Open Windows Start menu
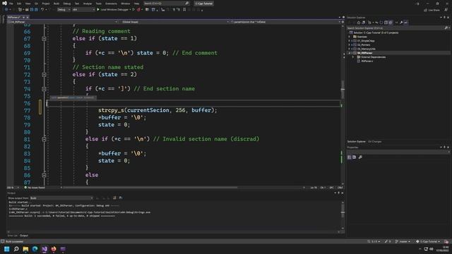This screenshot has height=254, width=452. 6,249
